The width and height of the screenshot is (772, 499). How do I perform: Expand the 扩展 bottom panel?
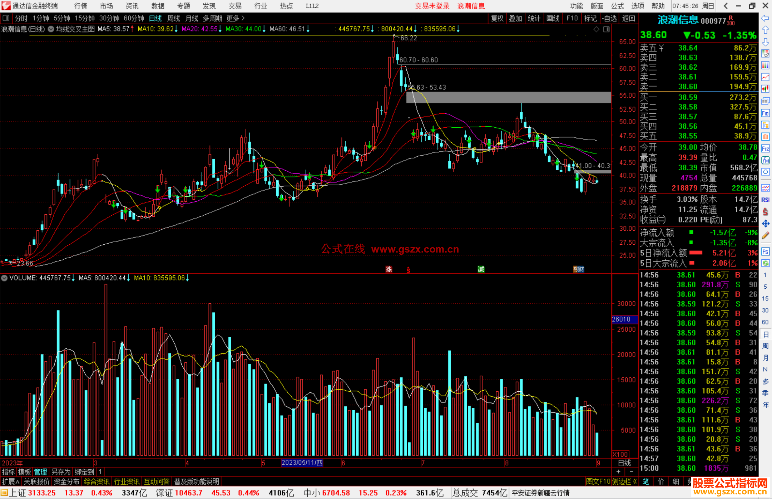[11, 481]
